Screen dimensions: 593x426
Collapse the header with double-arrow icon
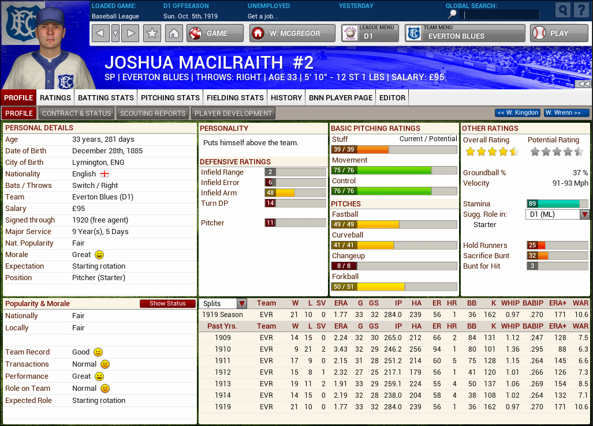click(x=584, y=84)
